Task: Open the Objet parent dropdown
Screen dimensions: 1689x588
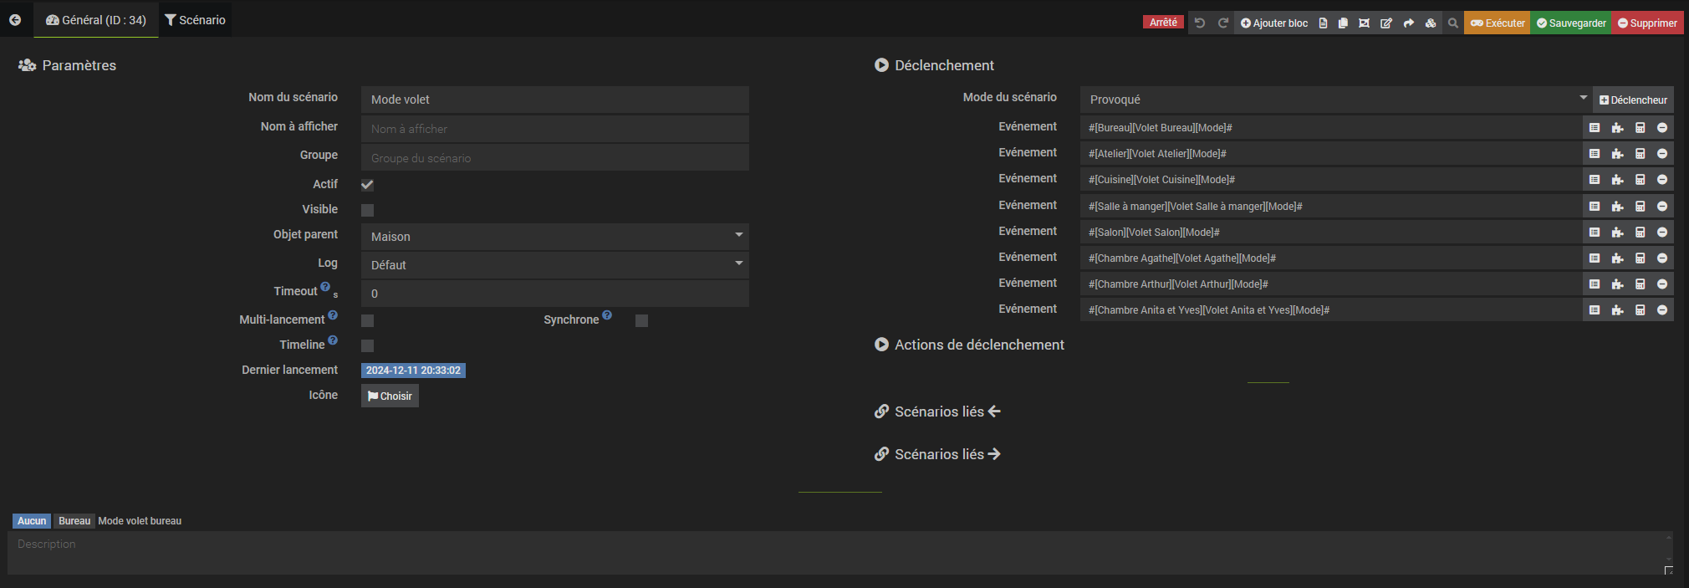Action: tap(554, 237)
